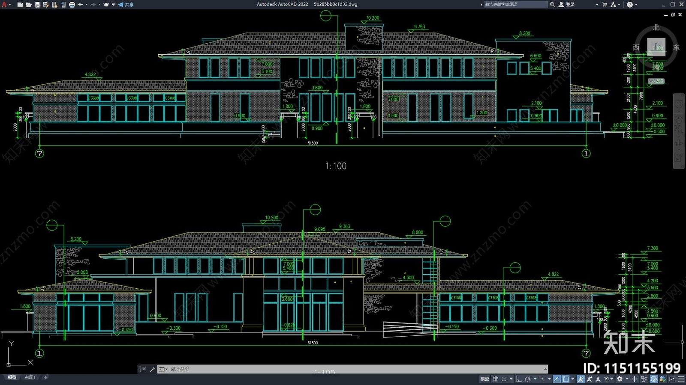This screenshot has width=686, height=385.
Task: Open from Web and Mobile icon
Action: coord(54,5)
